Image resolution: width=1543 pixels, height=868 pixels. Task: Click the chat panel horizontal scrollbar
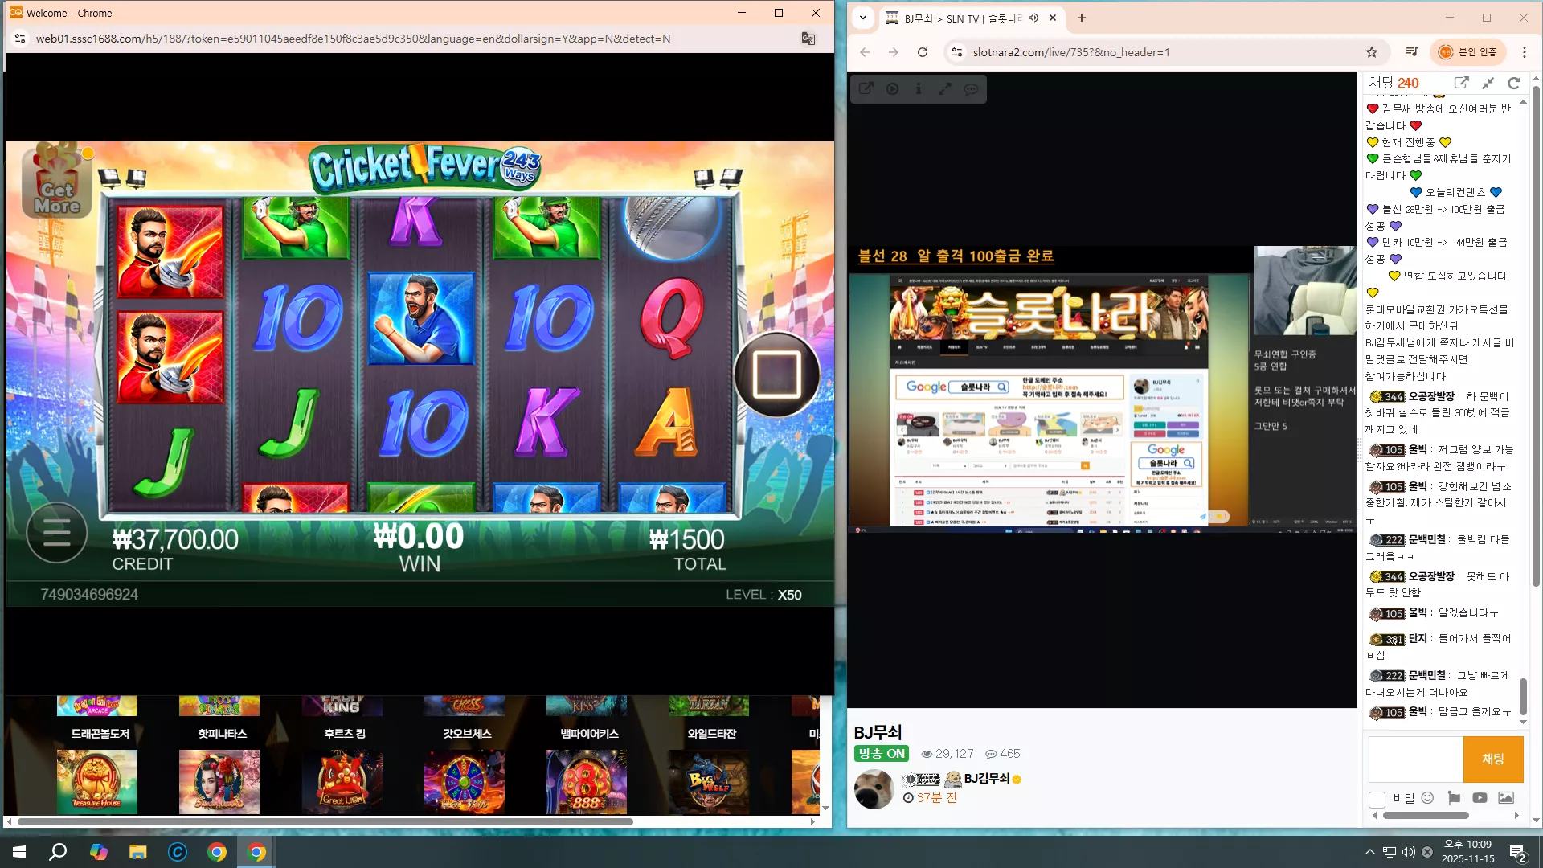[1426, 816]
